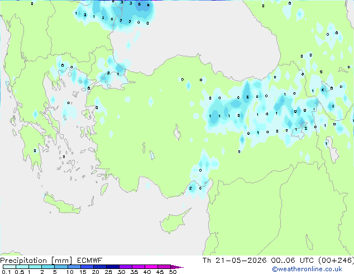Click the 'Precipitation [mm]' title text
The width and height of the screenshot is (354, 274).
point(36,261)
